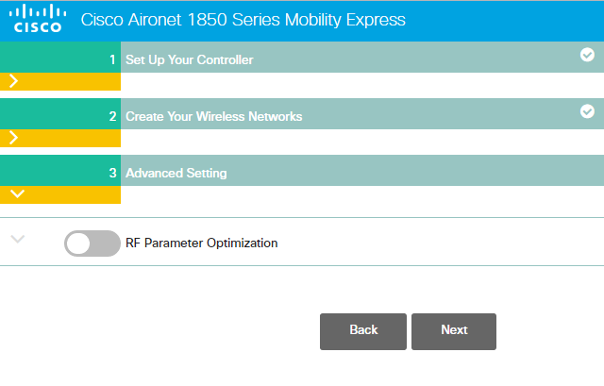Click the RF Parameter Optimization label
The image size is (604, 386).
click(201, 243)
